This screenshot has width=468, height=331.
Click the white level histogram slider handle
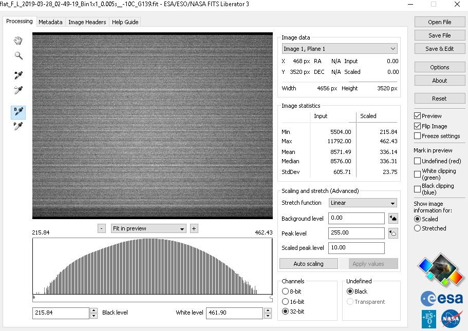pos(271,297)
